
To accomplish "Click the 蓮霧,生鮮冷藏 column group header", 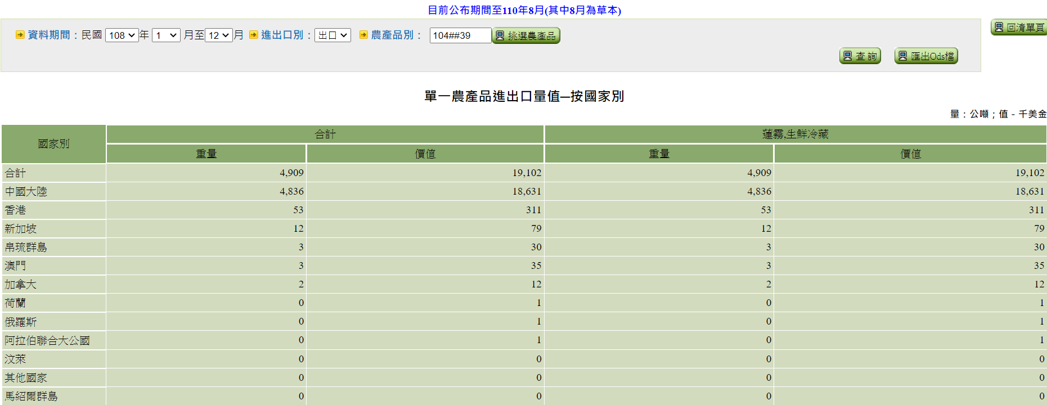I will click(795, 134).
